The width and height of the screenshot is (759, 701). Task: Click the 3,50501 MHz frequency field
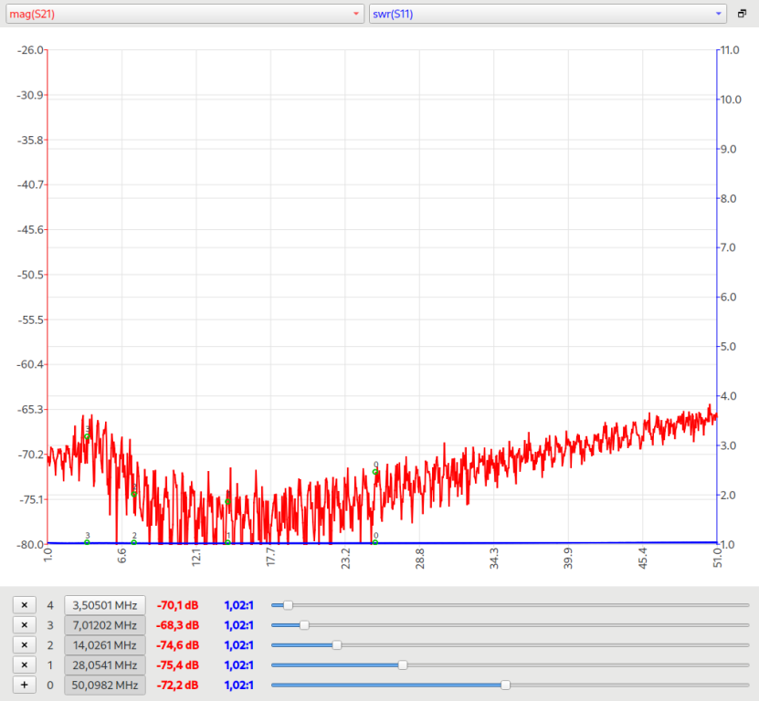pos(104,605)
